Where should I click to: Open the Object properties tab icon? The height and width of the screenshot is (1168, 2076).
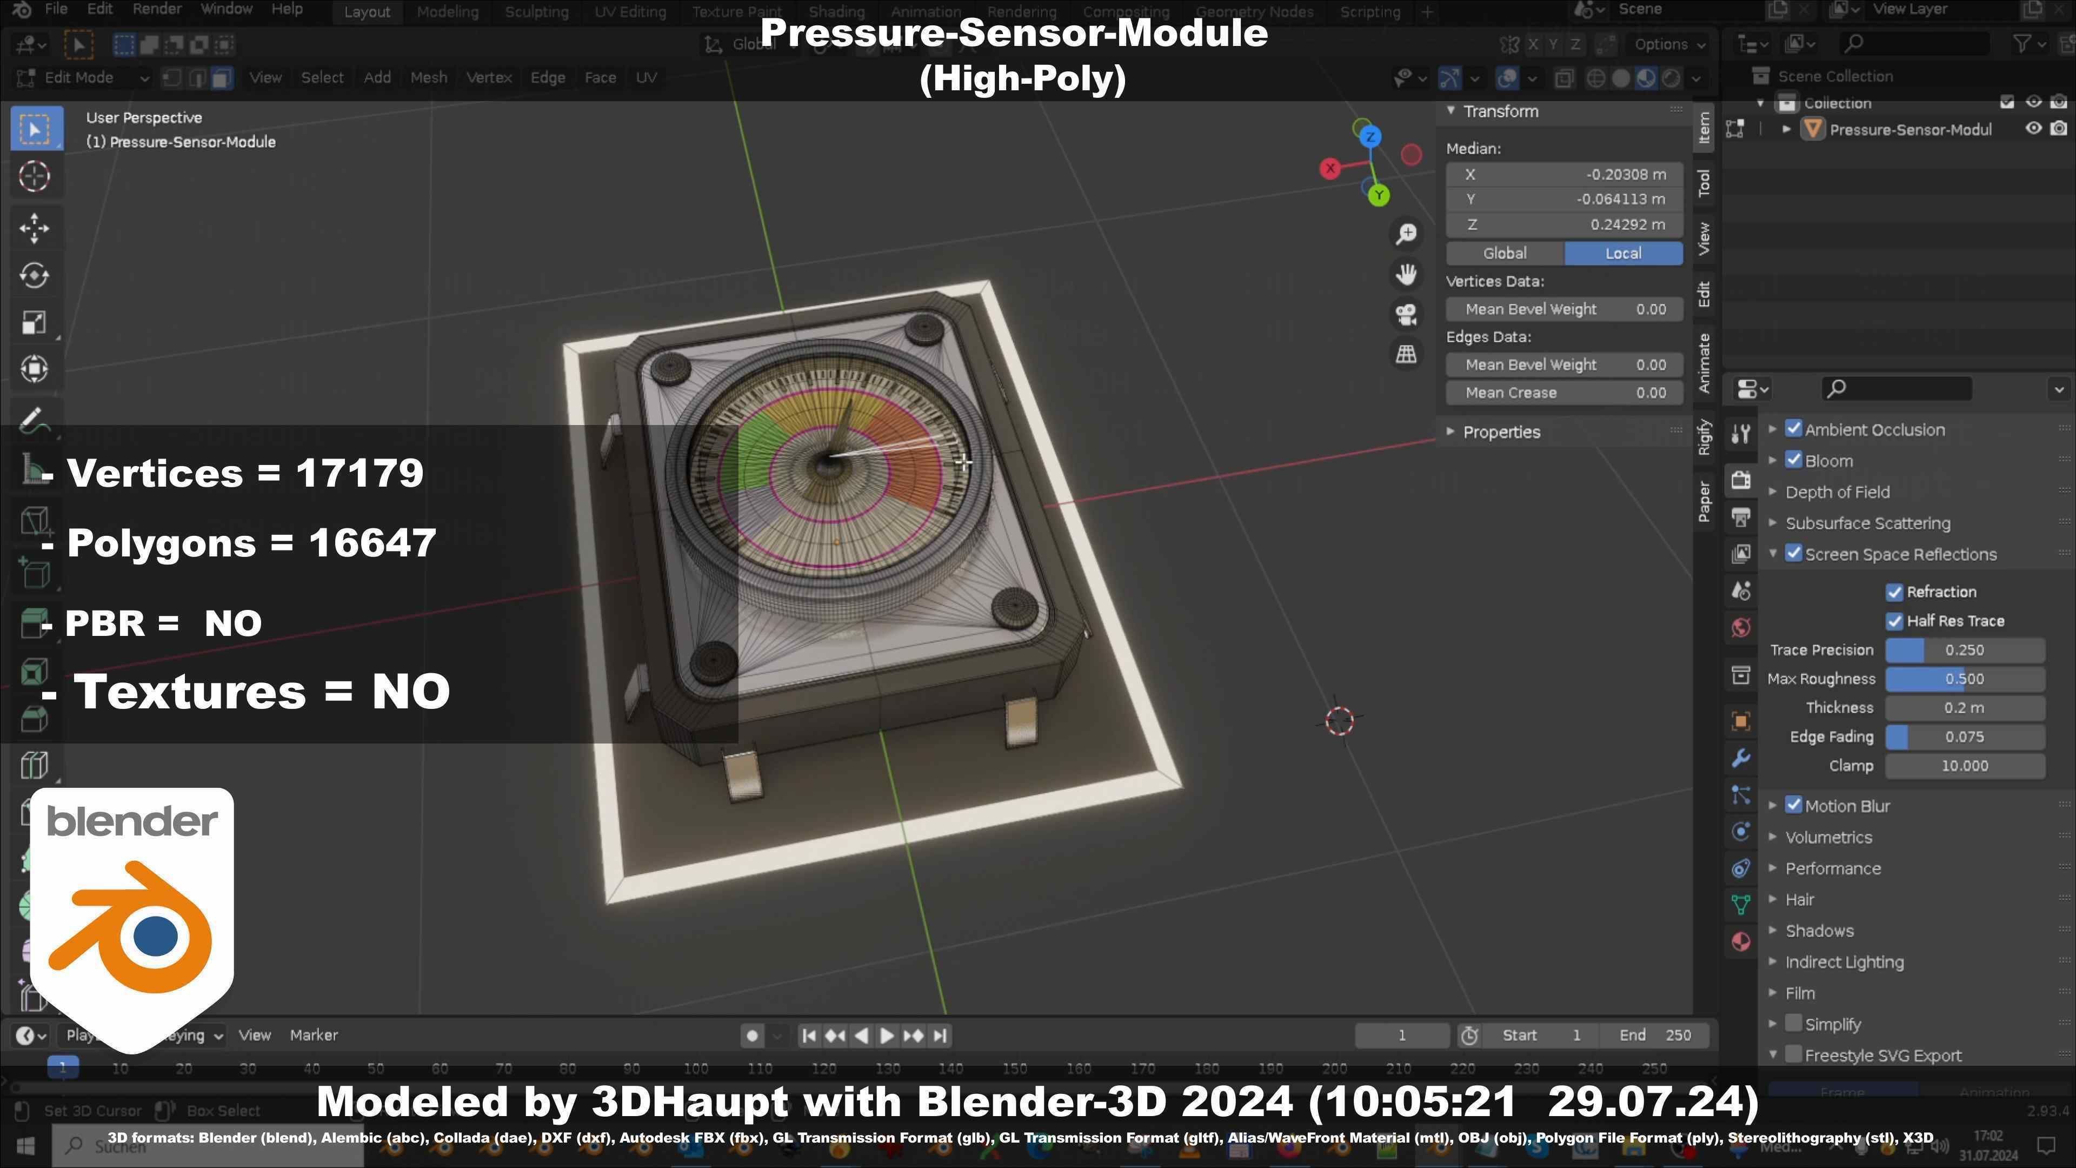pos(1741,721)
